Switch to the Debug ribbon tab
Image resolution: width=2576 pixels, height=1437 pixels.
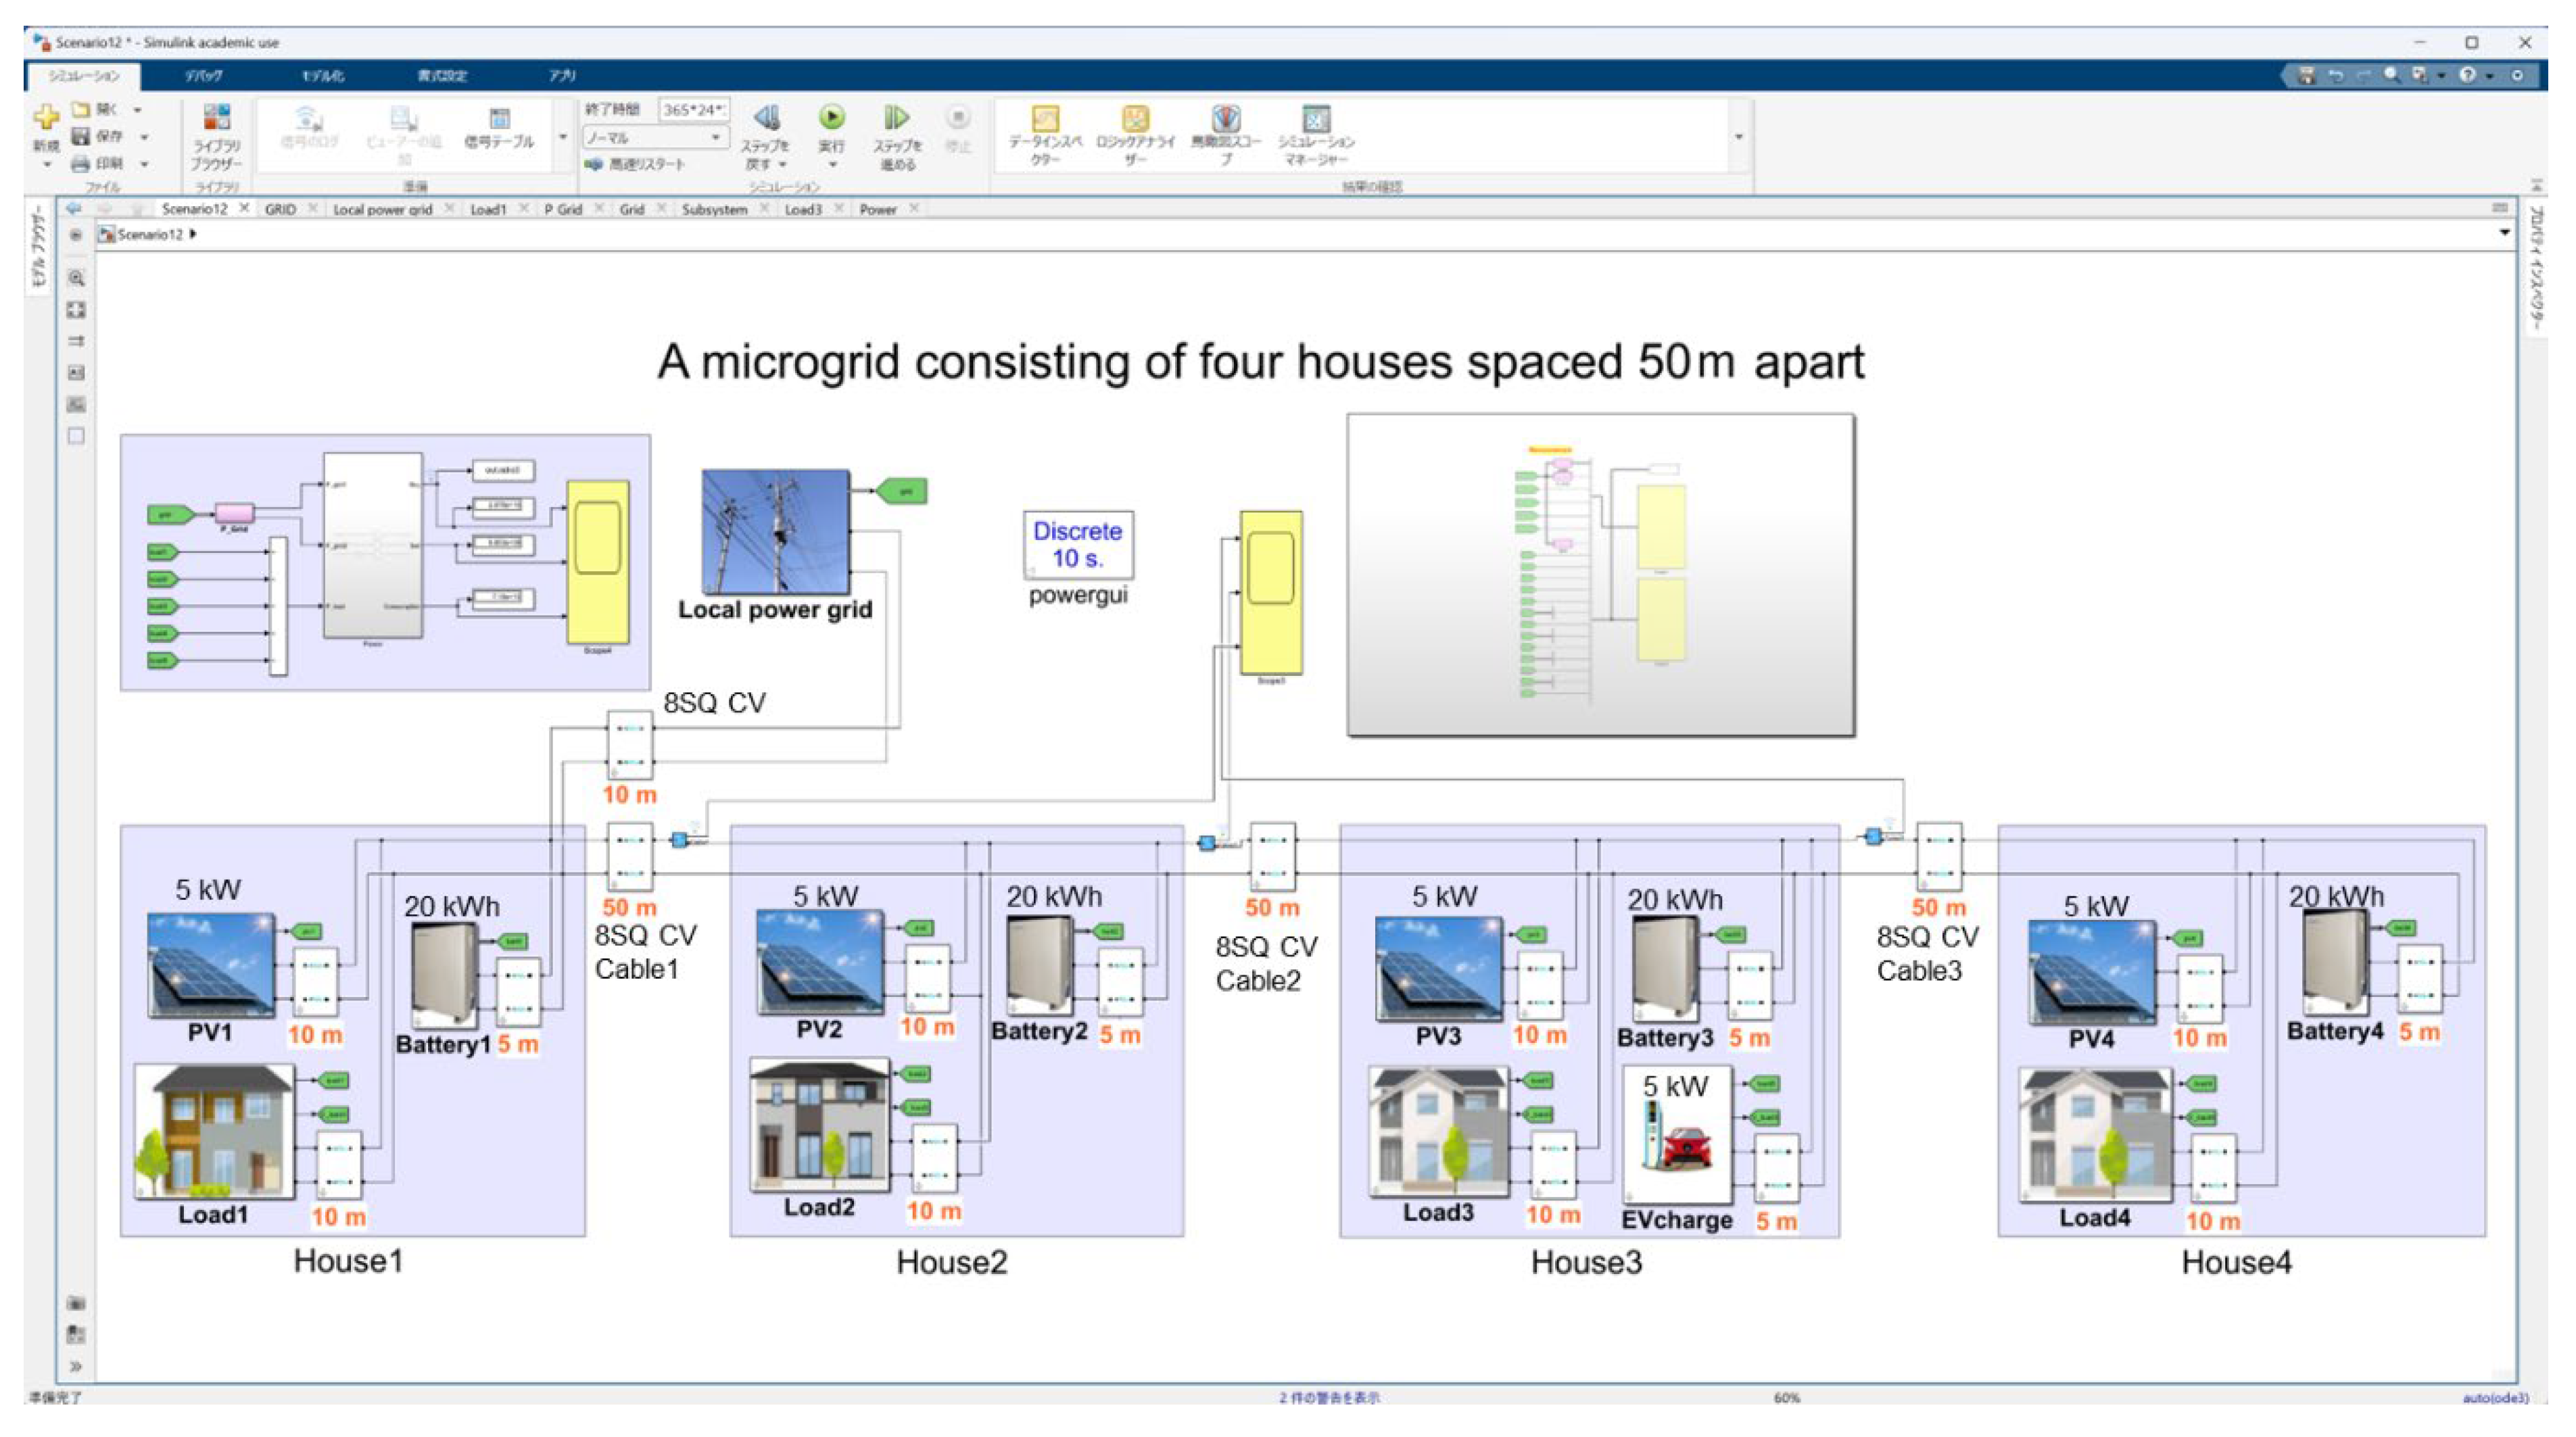203,76
